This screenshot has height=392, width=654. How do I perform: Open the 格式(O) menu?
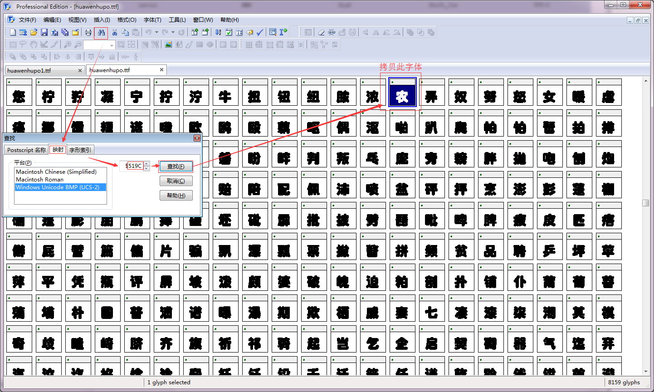click(x=127, y=20)
